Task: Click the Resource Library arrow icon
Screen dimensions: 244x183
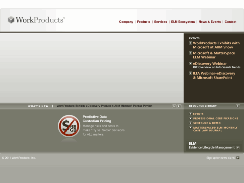Action: (x=238, y=106)
